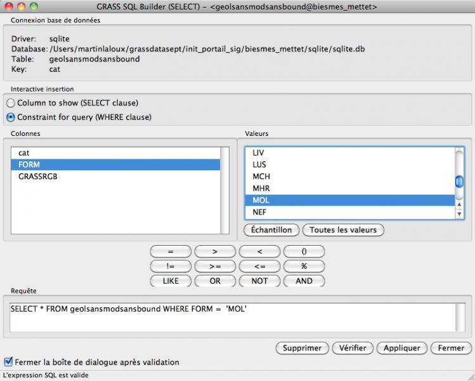Choose 'Constraint for query (WHERE clause)' option

pos(11,117)
